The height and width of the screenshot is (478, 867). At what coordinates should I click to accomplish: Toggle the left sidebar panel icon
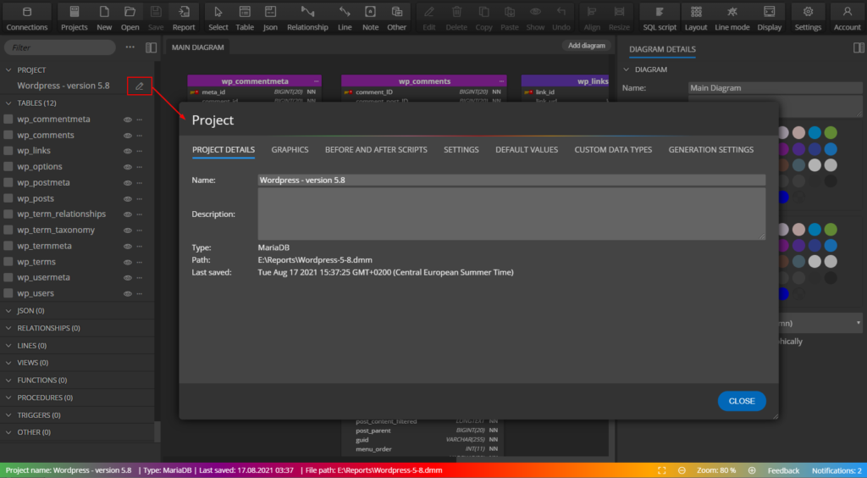tap(151, 47)
